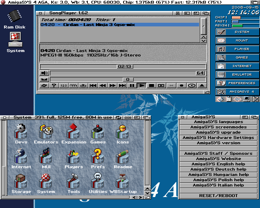
Task: Expand the PREFERENCES launcher menu
Action: [238, 83]
